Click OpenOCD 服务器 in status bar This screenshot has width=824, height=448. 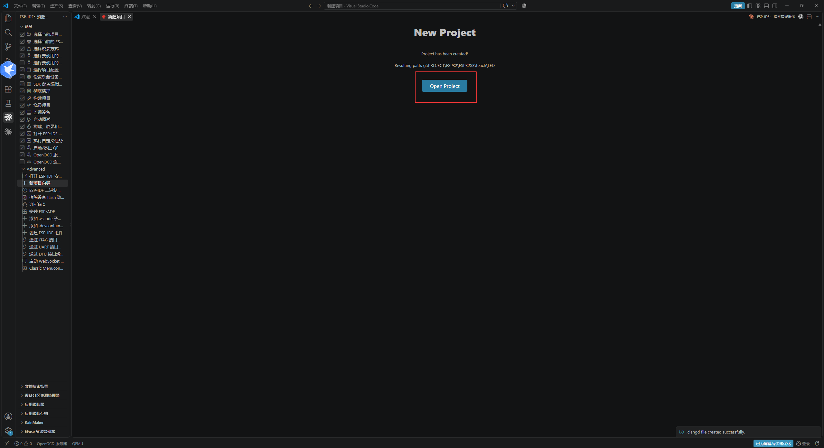[x=52, y=443]
